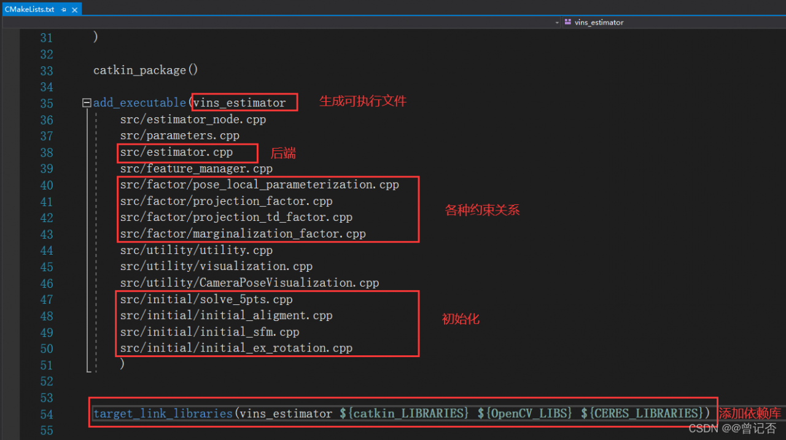The width and height of the screenshot is (786, 440).
Task: Collapse the add_executable block at line 35
Action: pyautogui.click(x=87, y=103)
